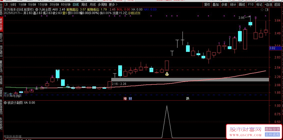Switch to 分时 period tab
This screenshot has height=140, width=283.
point(13,4)
